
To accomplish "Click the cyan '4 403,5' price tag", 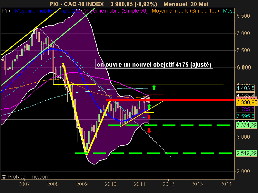I will pos(245,88).
